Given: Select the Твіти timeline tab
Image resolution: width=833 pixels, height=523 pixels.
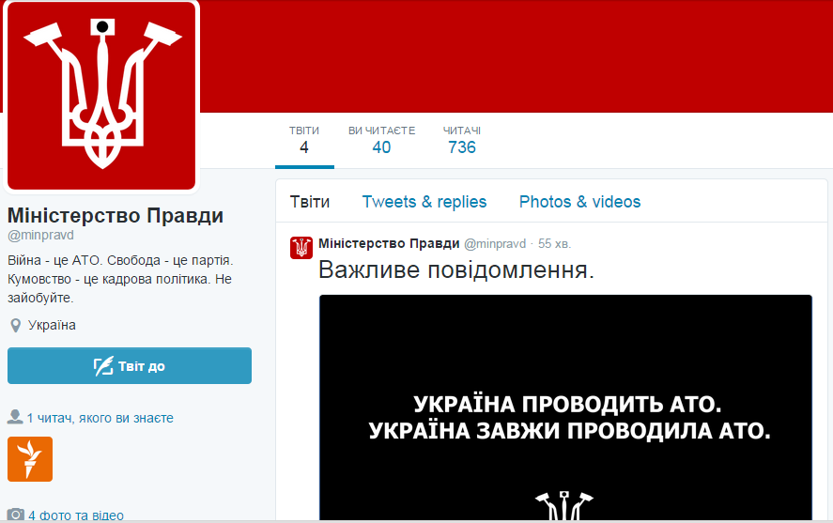Looking at the screenshot, I should pos(310,202).
